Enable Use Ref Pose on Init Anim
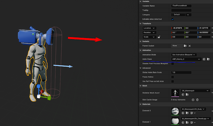 pyautogui.click(x=172, y=81)
